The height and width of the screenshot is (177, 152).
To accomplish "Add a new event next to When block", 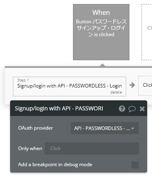I will click(x=147, y=32).
